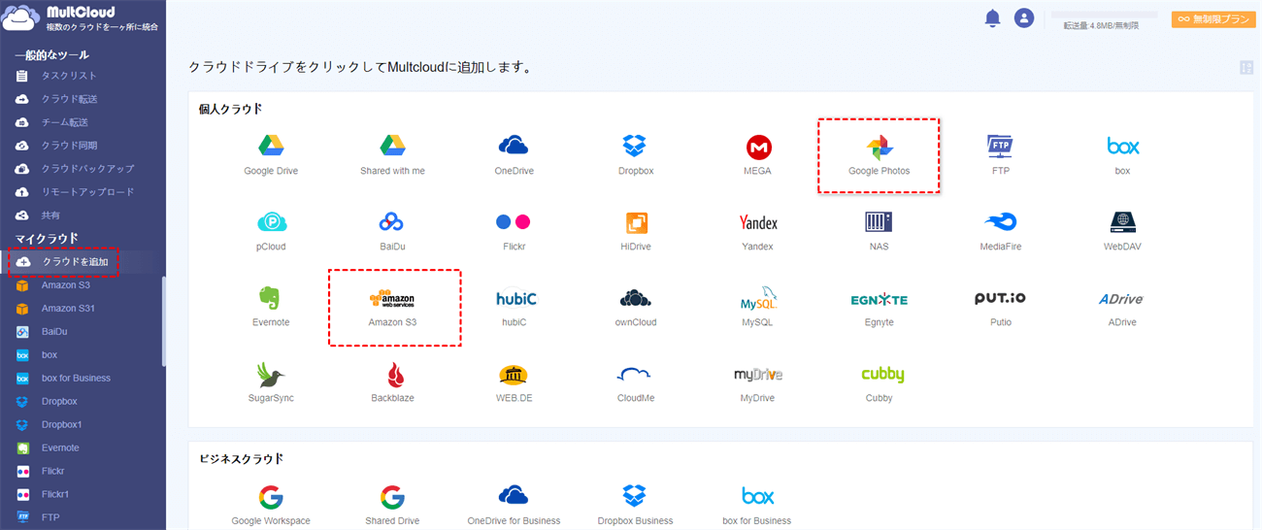Image resolution: width=1262 pixels, height=530 pixels.
Task: Add the FTP cloud icon in the grid
Action: (x=1001, y=155)
